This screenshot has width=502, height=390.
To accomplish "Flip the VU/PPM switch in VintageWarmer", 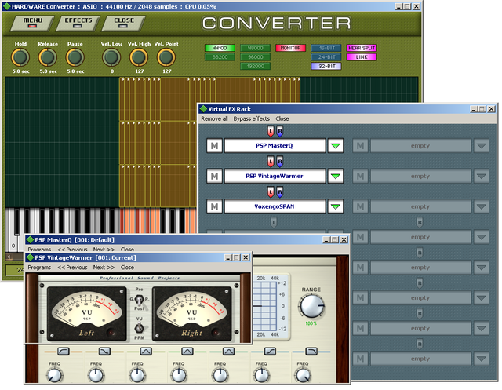I will pyautogui.click(x=139, y=328).
